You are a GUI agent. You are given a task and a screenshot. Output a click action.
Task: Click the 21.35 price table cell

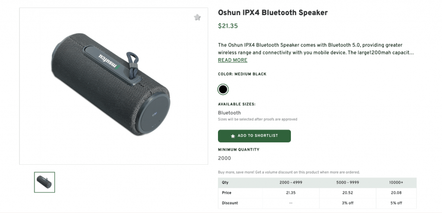pos(290,193)
